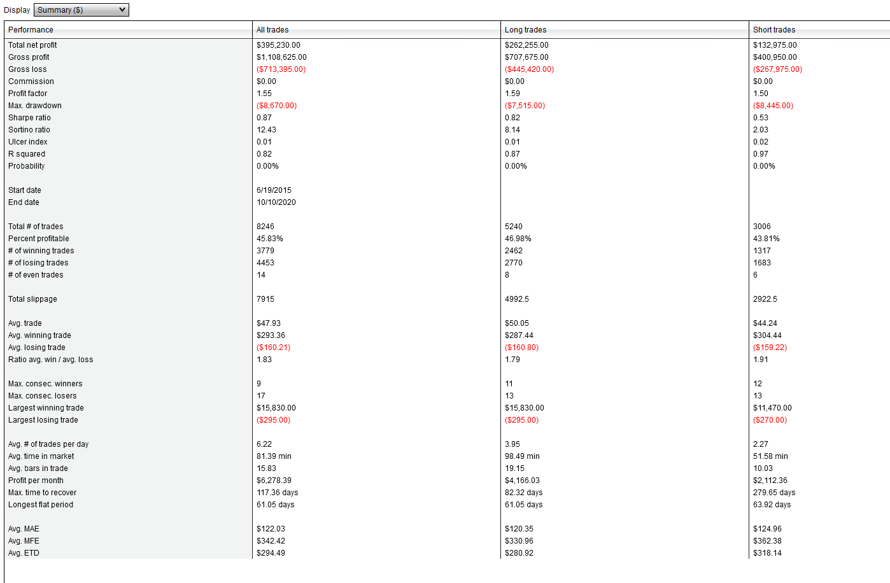Select Max. consec. losers value 17
This screenshot has width=890, height=583.
coord(261,396)
